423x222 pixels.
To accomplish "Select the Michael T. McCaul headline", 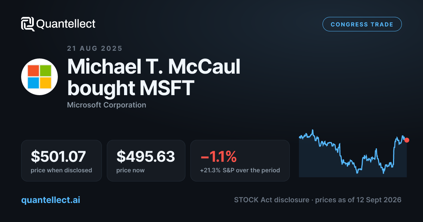I will (154, 66).
